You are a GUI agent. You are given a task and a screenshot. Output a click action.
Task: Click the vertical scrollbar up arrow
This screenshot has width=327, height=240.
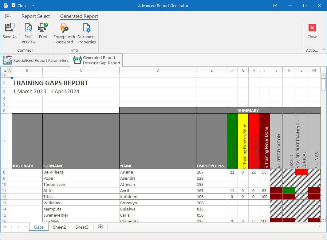[323, 76]
